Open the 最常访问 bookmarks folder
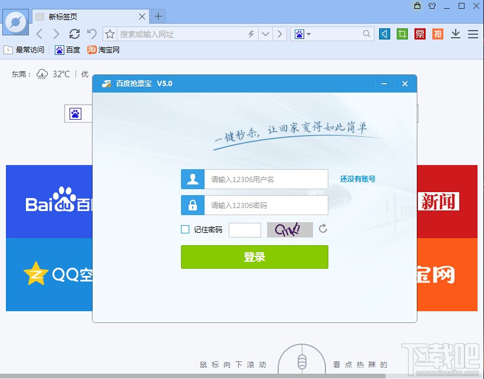This screenshot has width=484, height=379. tap(24, 50)
